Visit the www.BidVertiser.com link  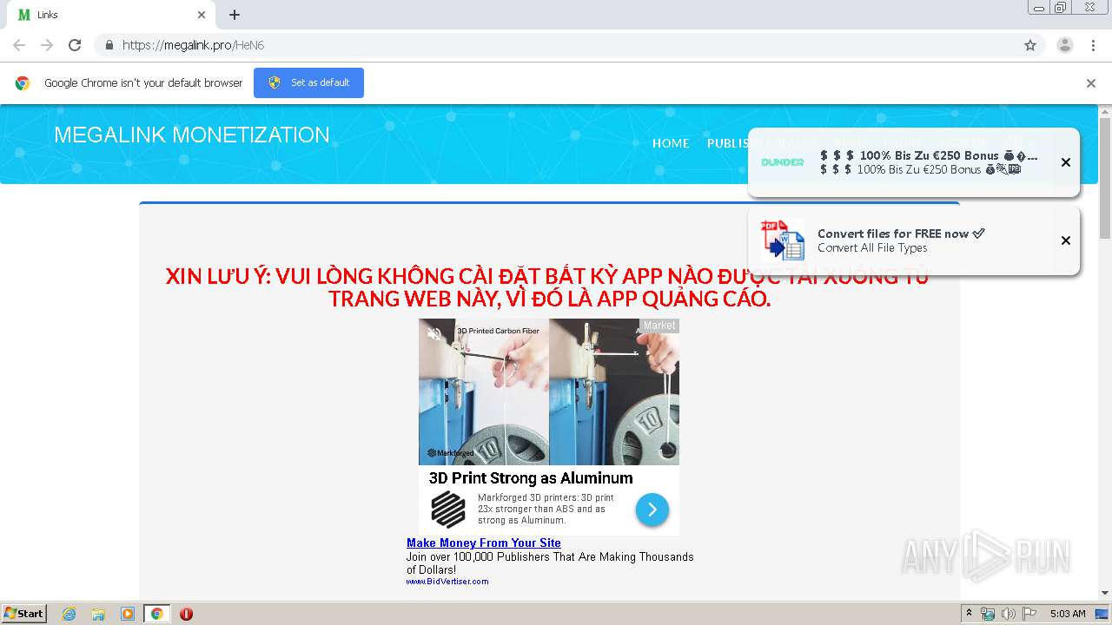(447, 582)
